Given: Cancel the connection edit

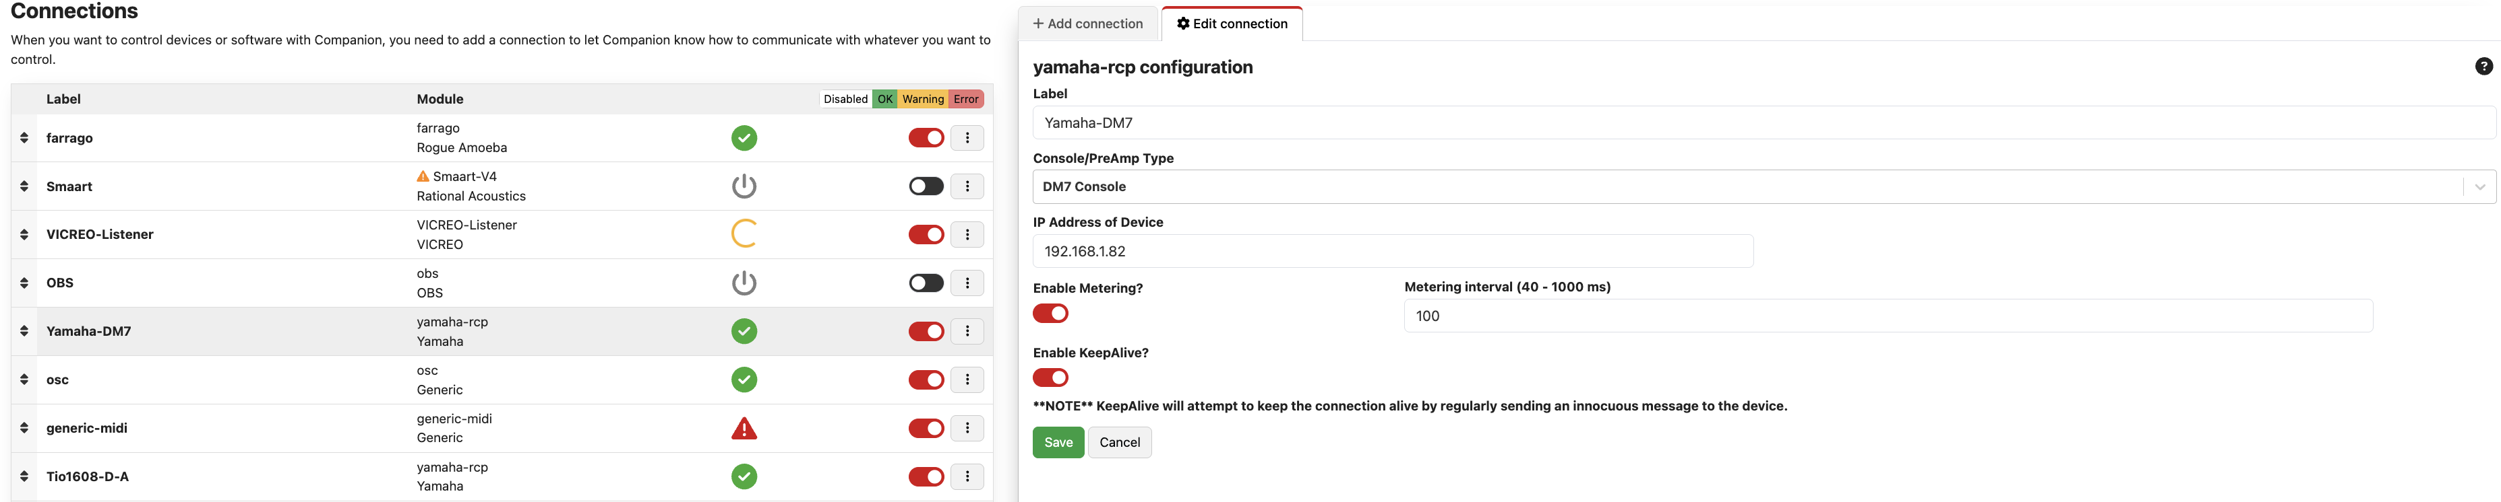Looking at the screenshot, I should (1118, 443).
